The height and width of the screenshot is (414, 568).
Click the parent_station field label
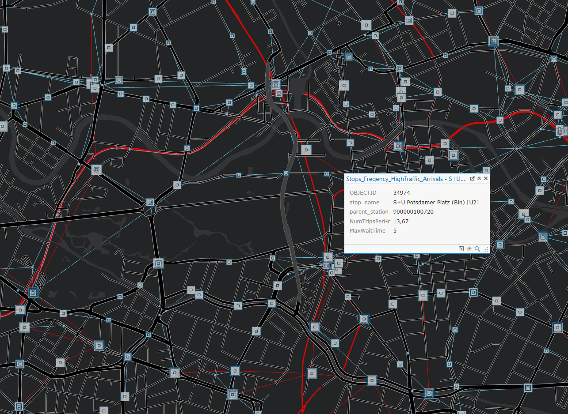click(369, 212)
